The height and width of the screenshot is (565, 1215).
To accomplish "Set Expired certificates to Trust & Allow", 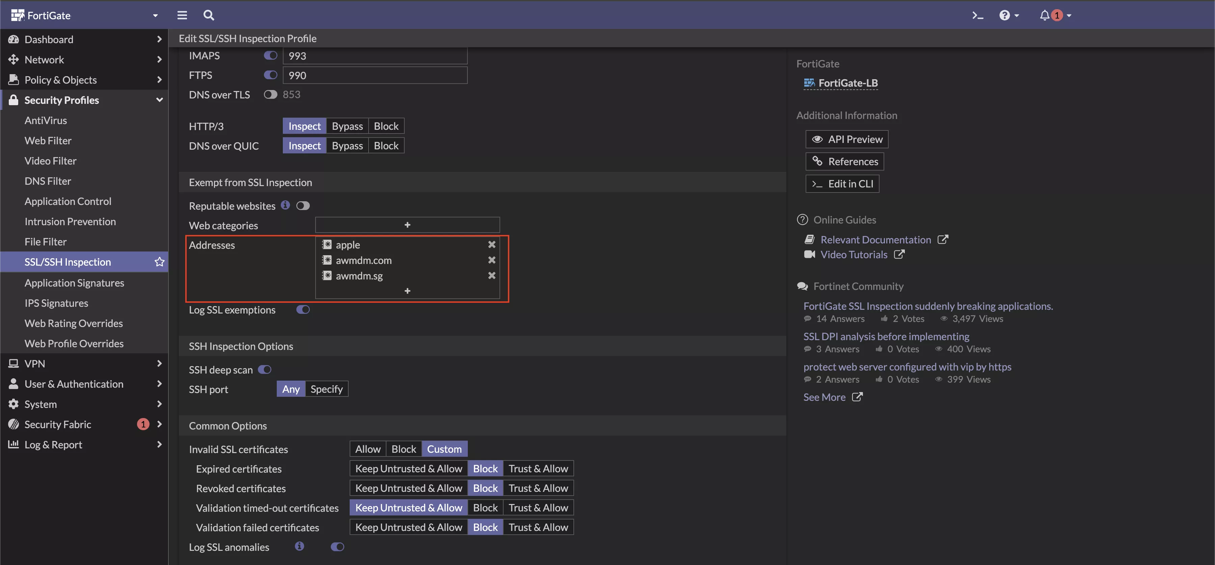I will (538, 468).
